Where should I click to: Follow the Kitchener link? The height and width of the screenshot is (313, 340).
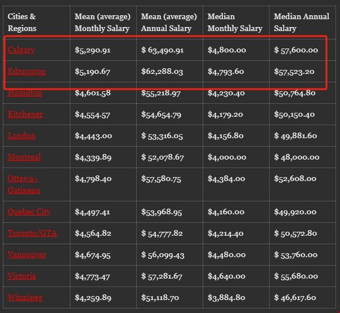pyautogui.click(x=25, y=114)
